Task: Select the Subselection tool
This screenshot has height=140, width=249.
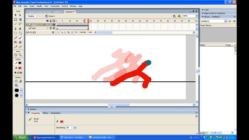Action: (x=20, y=15)
